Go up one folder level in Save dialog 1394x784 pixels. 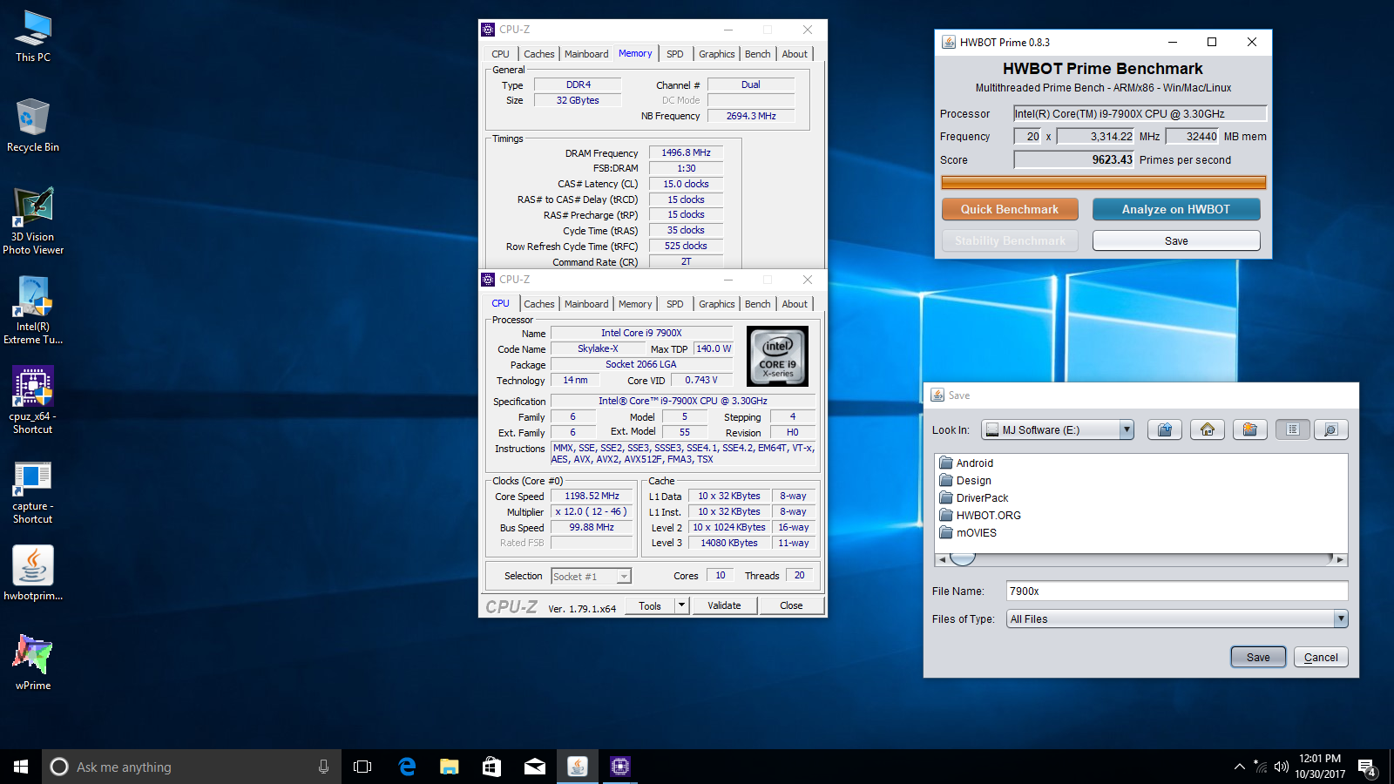pyautogui.click(x=1165, y=429)
